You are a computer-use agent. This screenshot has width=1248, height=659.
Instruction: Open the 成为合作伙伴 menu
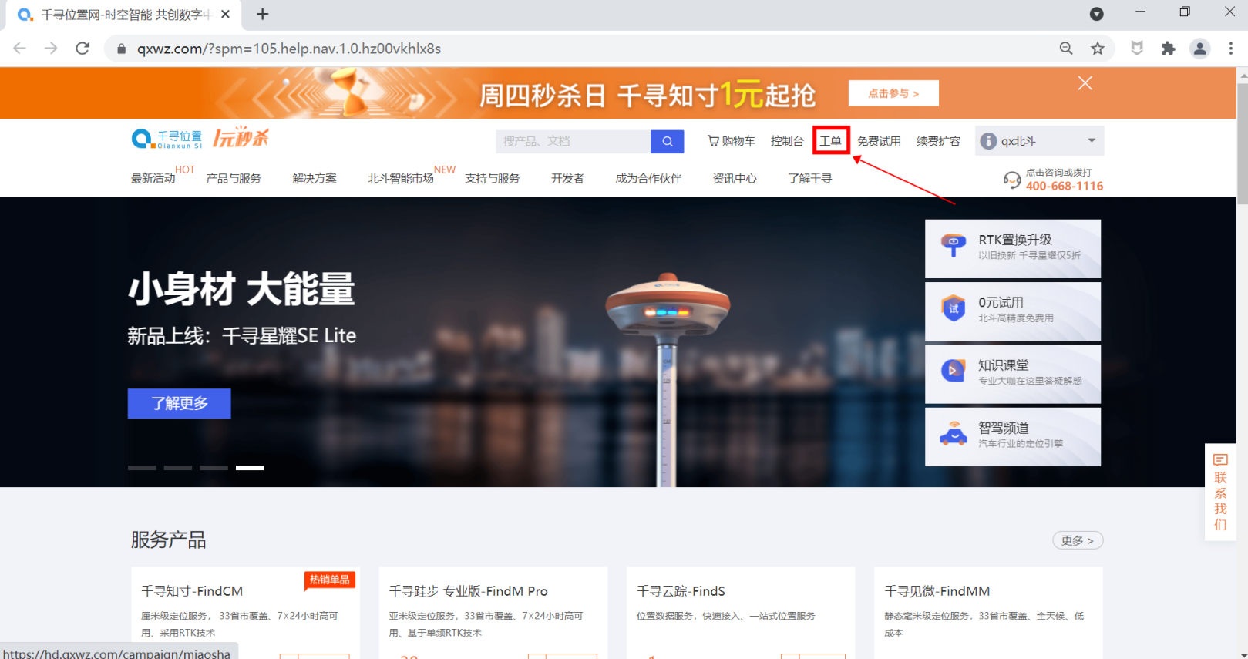pyautogui.click(x=648, y=178)
